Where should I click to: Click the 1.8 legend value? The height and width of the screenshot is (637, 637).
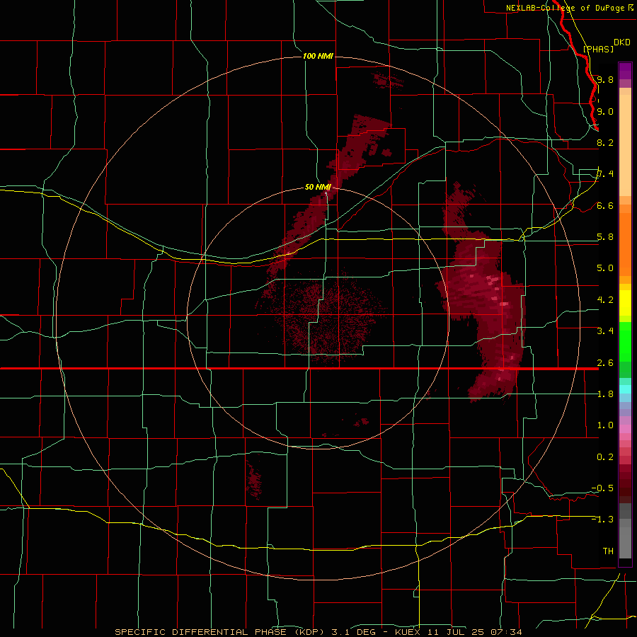[605, 394]
